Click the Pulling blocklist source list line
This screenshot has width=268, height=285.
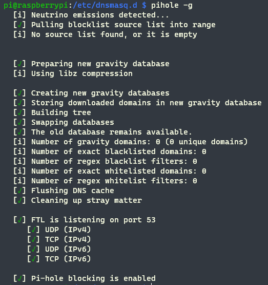pyautogui.click(x=114, y=25)
